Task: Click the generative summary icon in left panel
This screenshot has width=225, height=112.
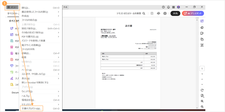Action: [x=12, y=35]
